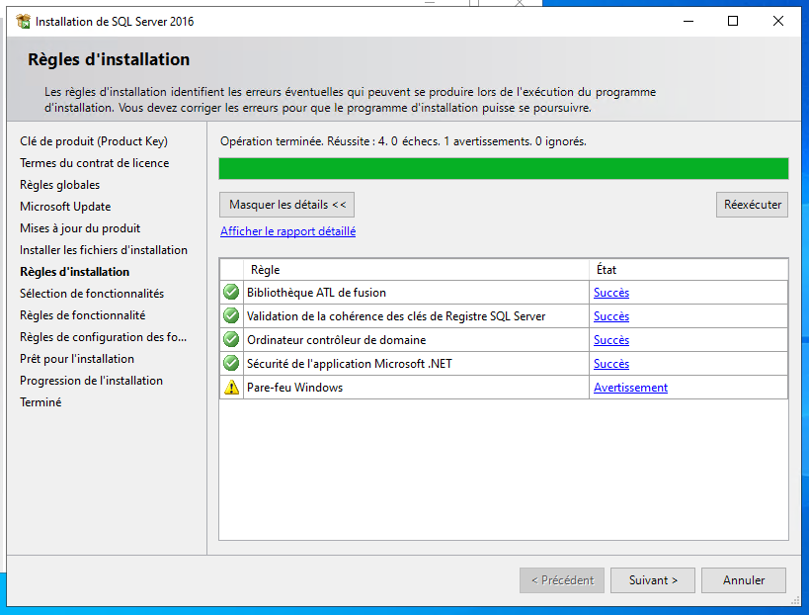The height and width of the screenshot is (615, 809).
Task: Click the SQL Server installer title bar icon
Action: (x=24, y=21)
